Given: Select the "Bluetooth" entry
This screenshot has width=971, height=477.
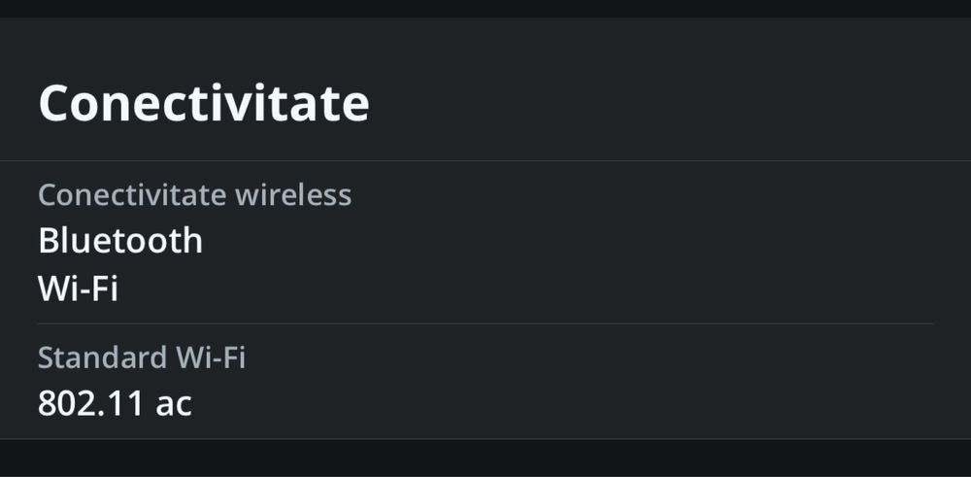Looking at the screenshot, I should pyautogui.click(x=120, y=241).
